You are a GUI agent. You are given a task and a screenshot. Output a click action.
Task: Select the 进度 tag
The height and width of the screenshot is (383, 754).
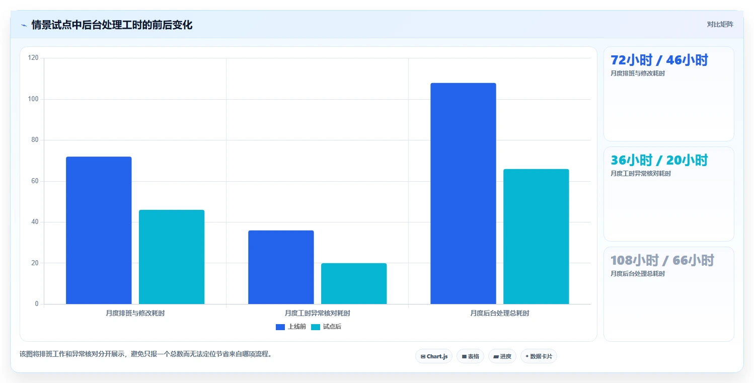pyautogui.click(x=502, y=356)
